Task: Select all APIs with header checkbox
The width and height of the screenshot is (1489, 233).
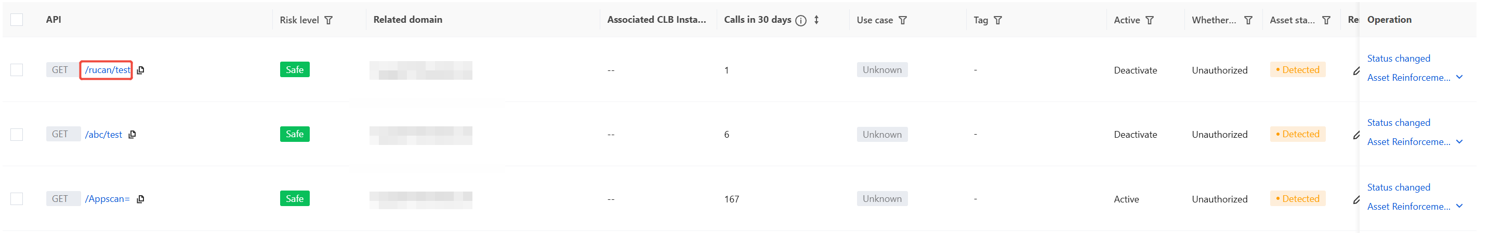Action: 17,20
